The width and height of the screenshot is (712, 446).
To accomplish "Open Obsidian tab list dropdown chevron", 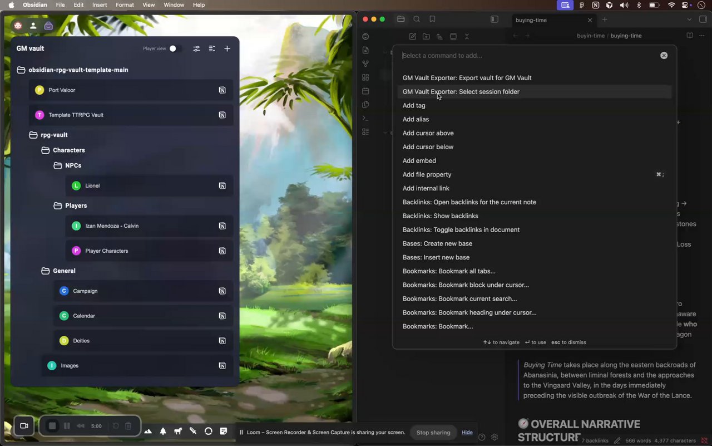I will pyautogui.click(x=689, y=19).
